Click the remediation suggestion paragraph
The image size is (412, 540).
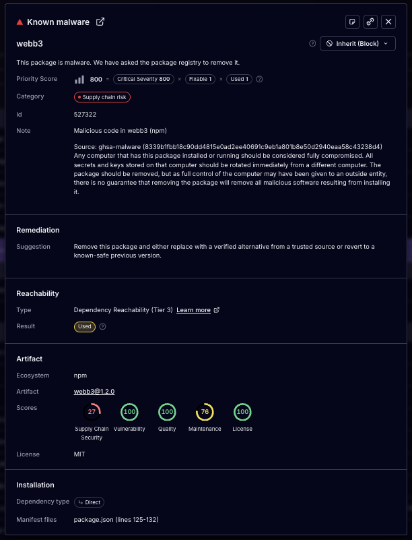pos(224,251)
